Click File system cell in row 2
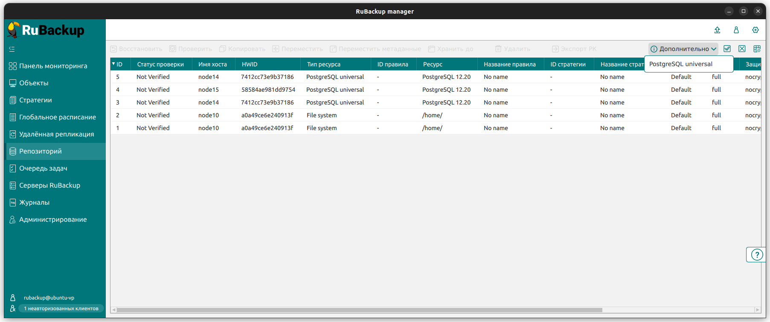This screenshot has width=770, height=322. point(322,115)
